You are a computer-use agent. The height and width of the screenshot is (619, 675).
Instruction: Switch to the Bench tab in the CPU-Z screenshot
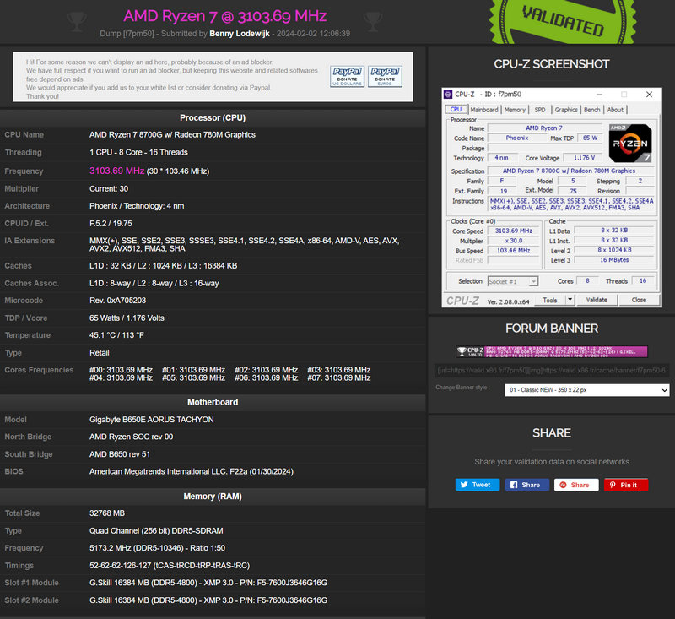click(591, 110)
